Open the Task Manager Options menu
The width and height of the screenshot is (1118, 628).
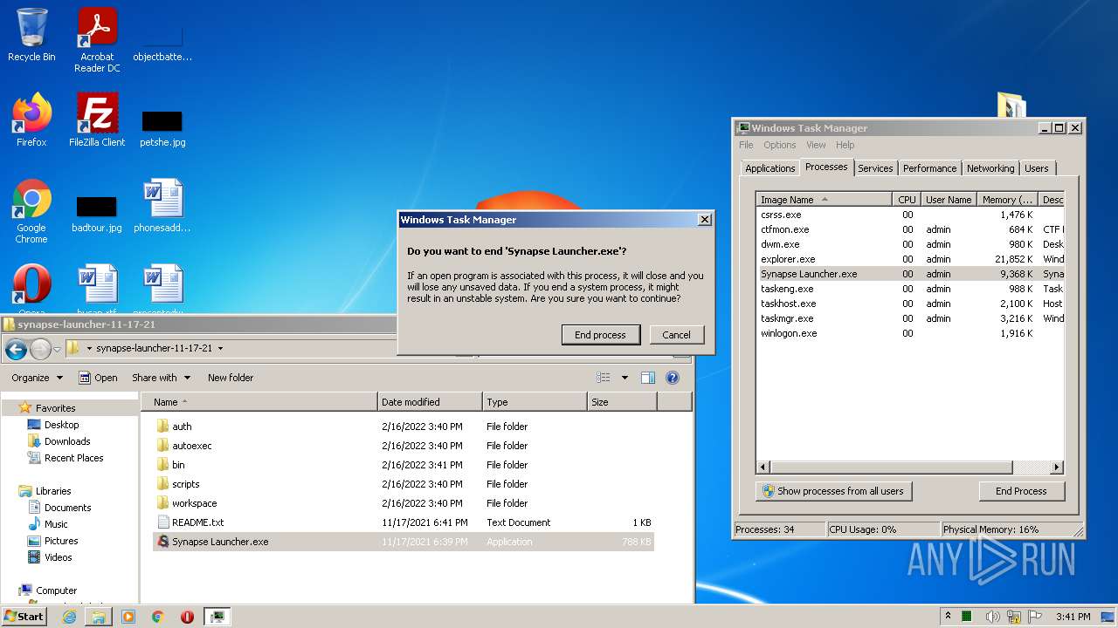tap(780, 145)
